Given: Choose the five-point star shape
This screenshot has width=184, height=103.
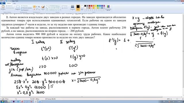Looking at the screenshot, I should click(x=51, y=10).
